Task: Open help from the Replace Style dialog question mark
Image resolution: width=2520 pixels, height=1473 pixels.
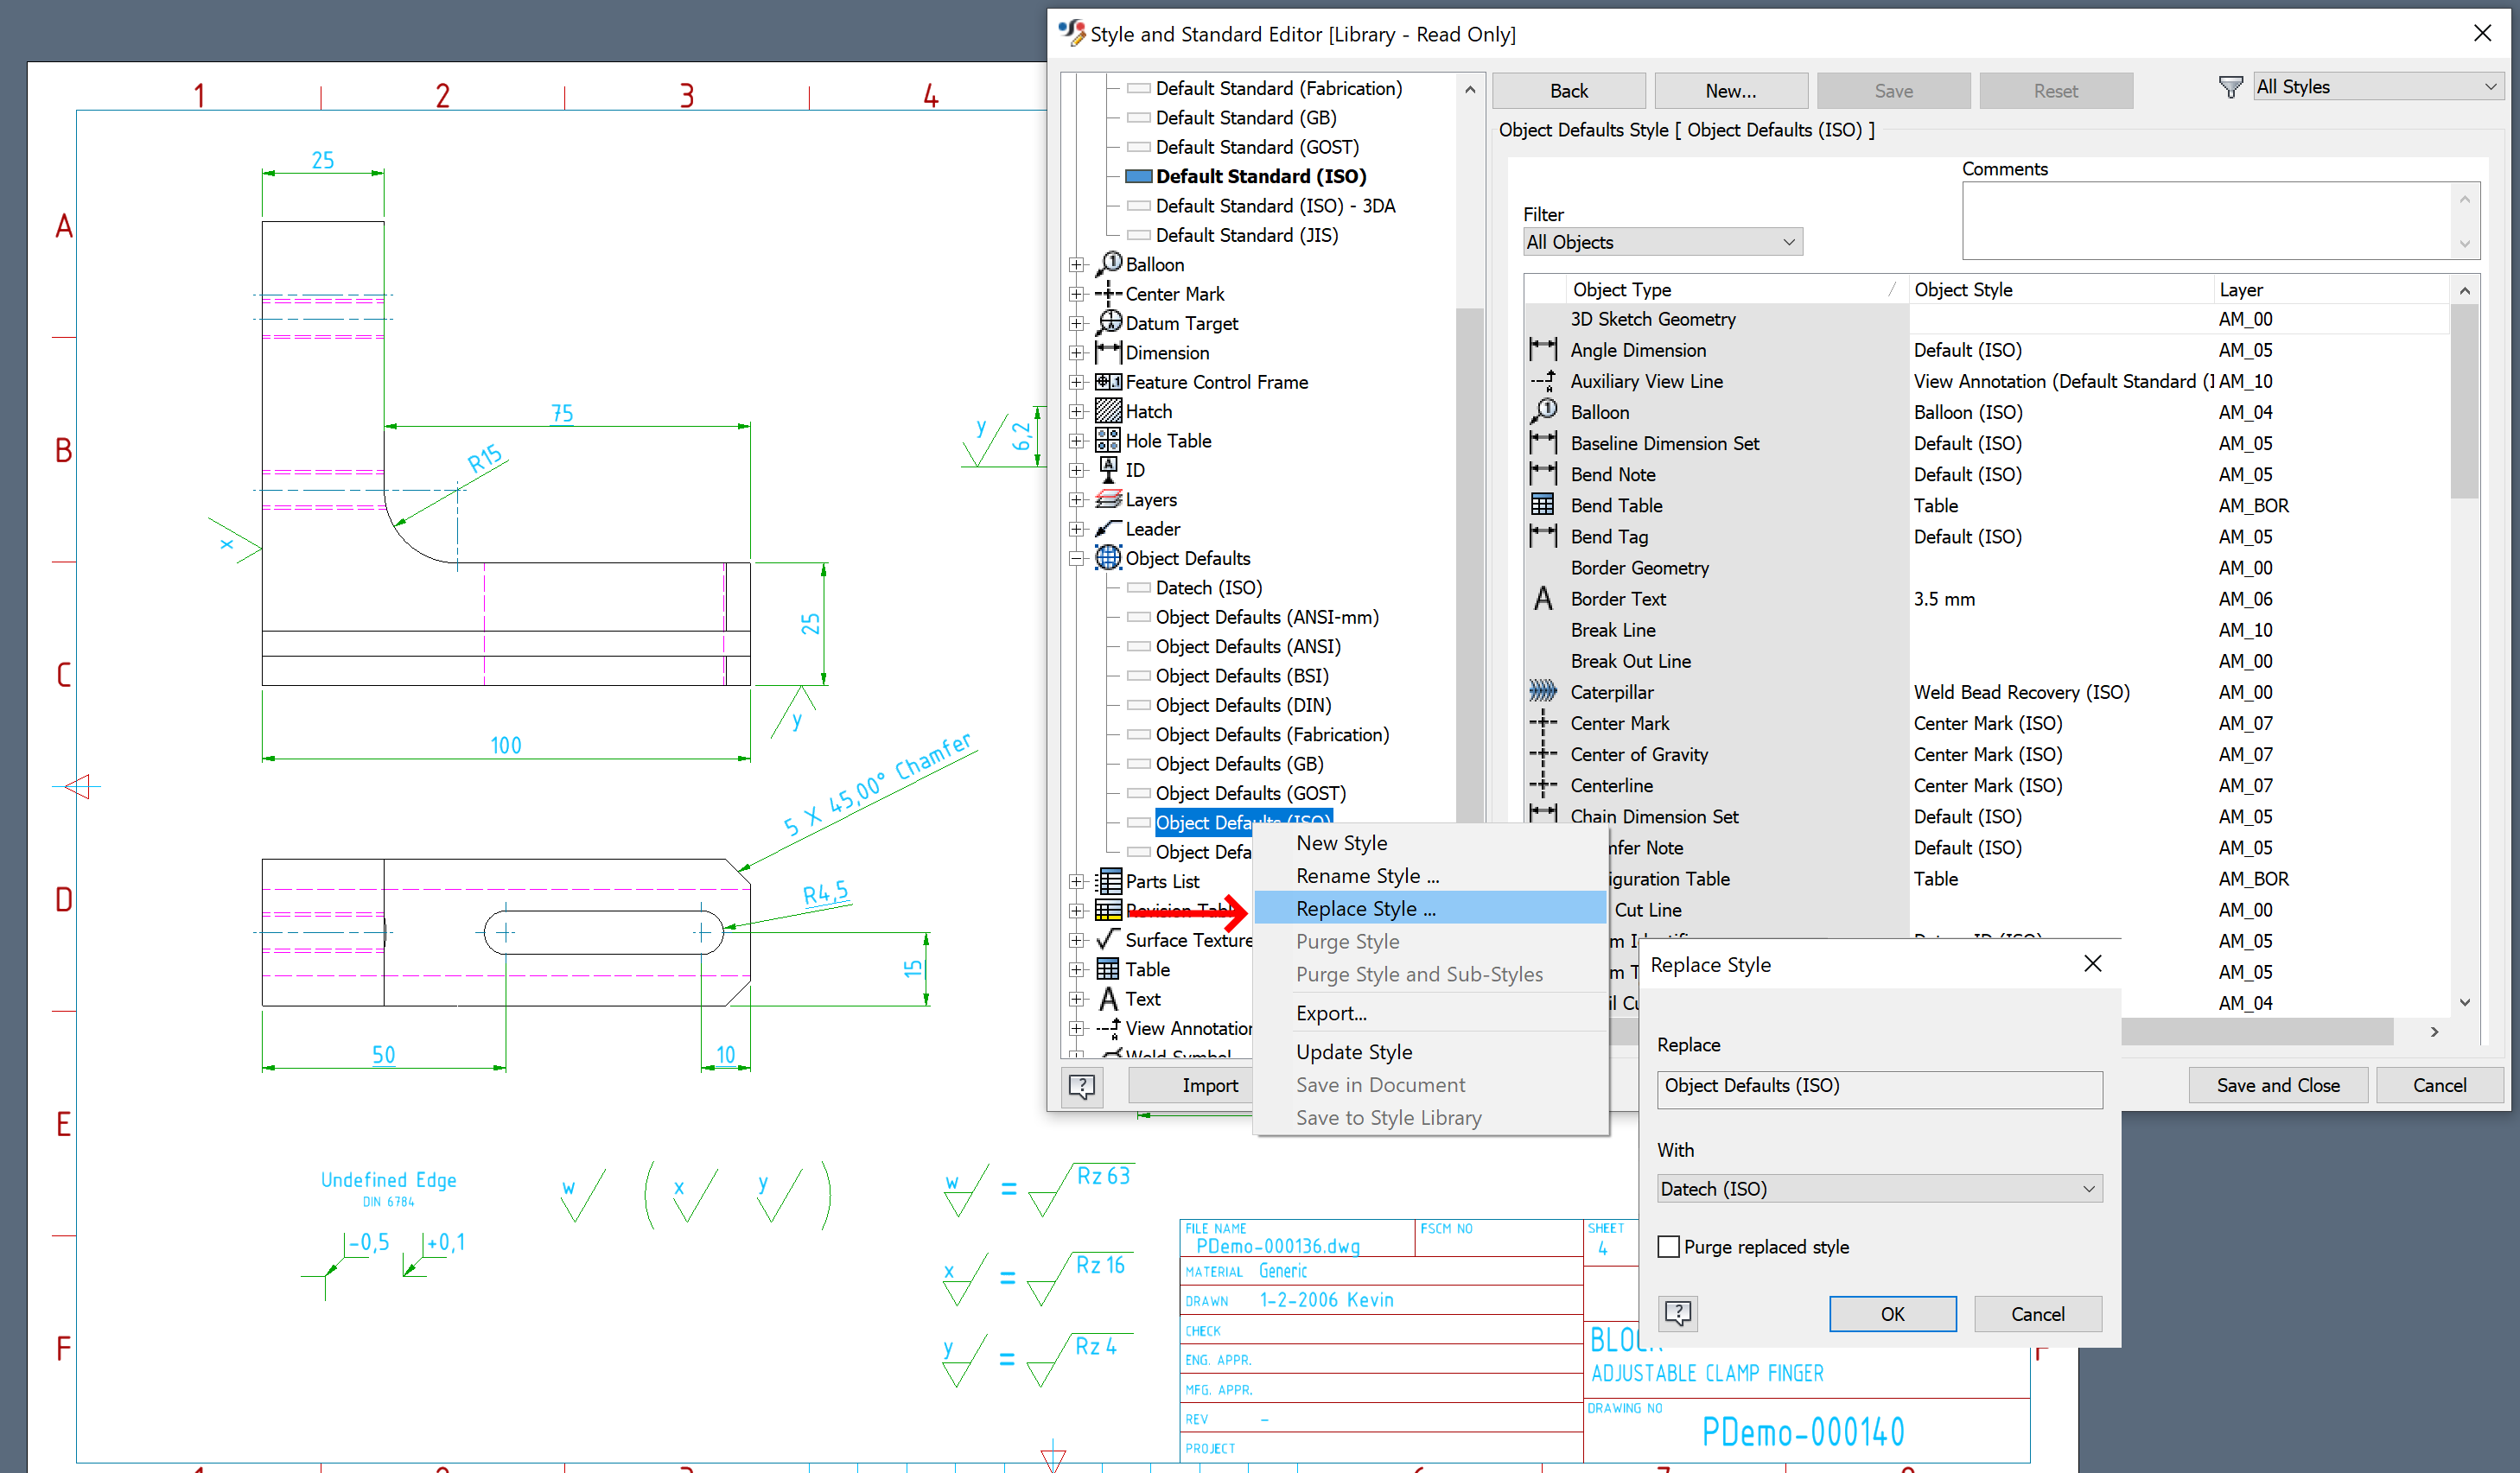Action: point(1677,1313)
